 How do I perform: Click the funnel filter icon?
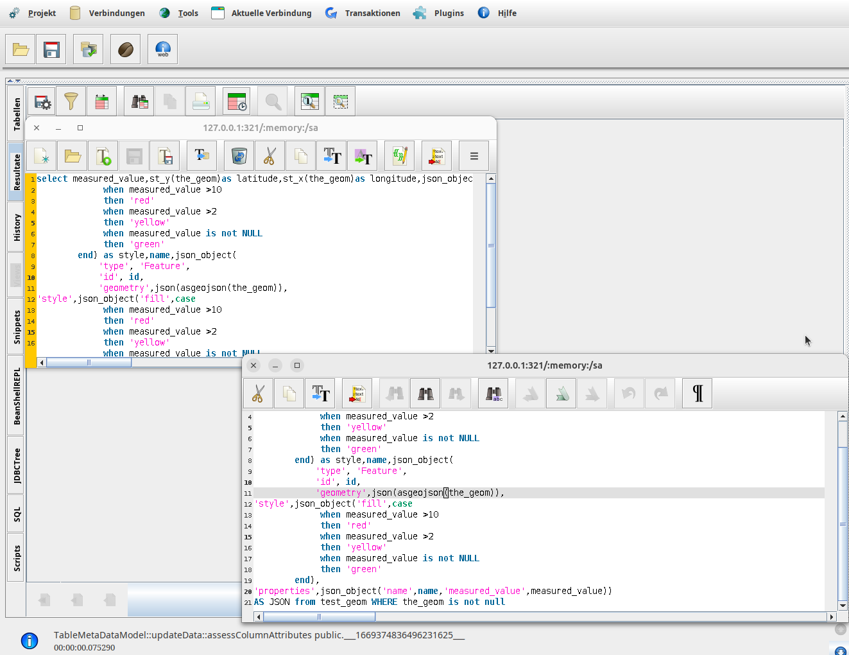[x=71, y=101]
